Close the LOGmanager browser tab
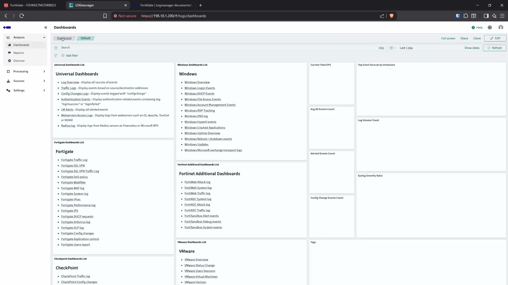This screenshot has height=285, width=508. [125, 5]
